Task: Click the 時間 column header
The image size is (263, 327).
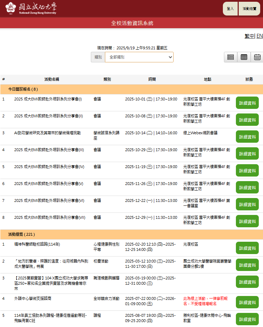Action: coord(152,80)
